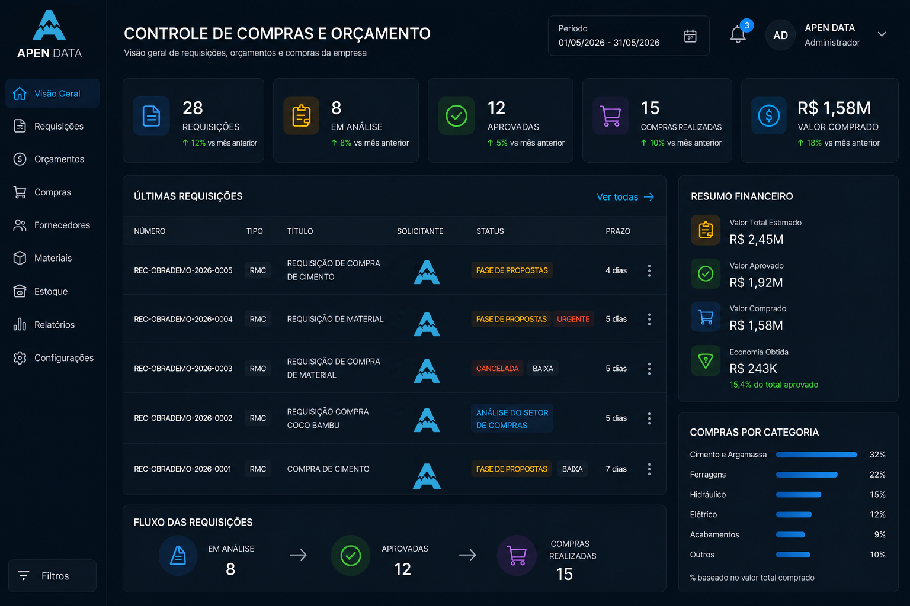Click the URGENTE badge in row 0004

click(x=573, y=319)
